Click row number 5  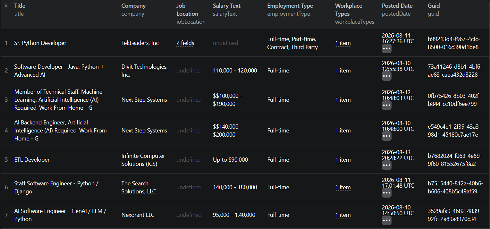(x=6, y=160)
